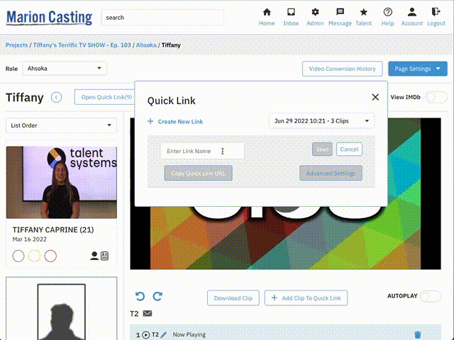Click the top search field
454x340 pixels.
pos(162,17)
